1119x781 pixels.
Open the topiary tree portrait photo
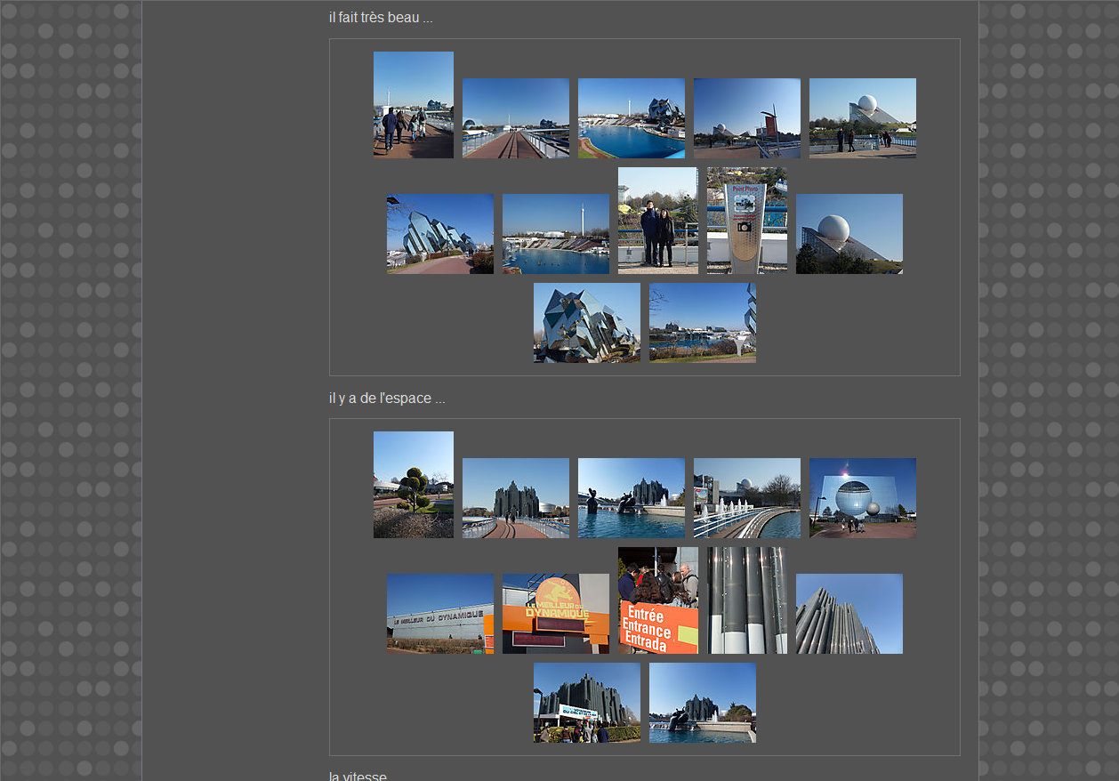[x=413, y=485]
